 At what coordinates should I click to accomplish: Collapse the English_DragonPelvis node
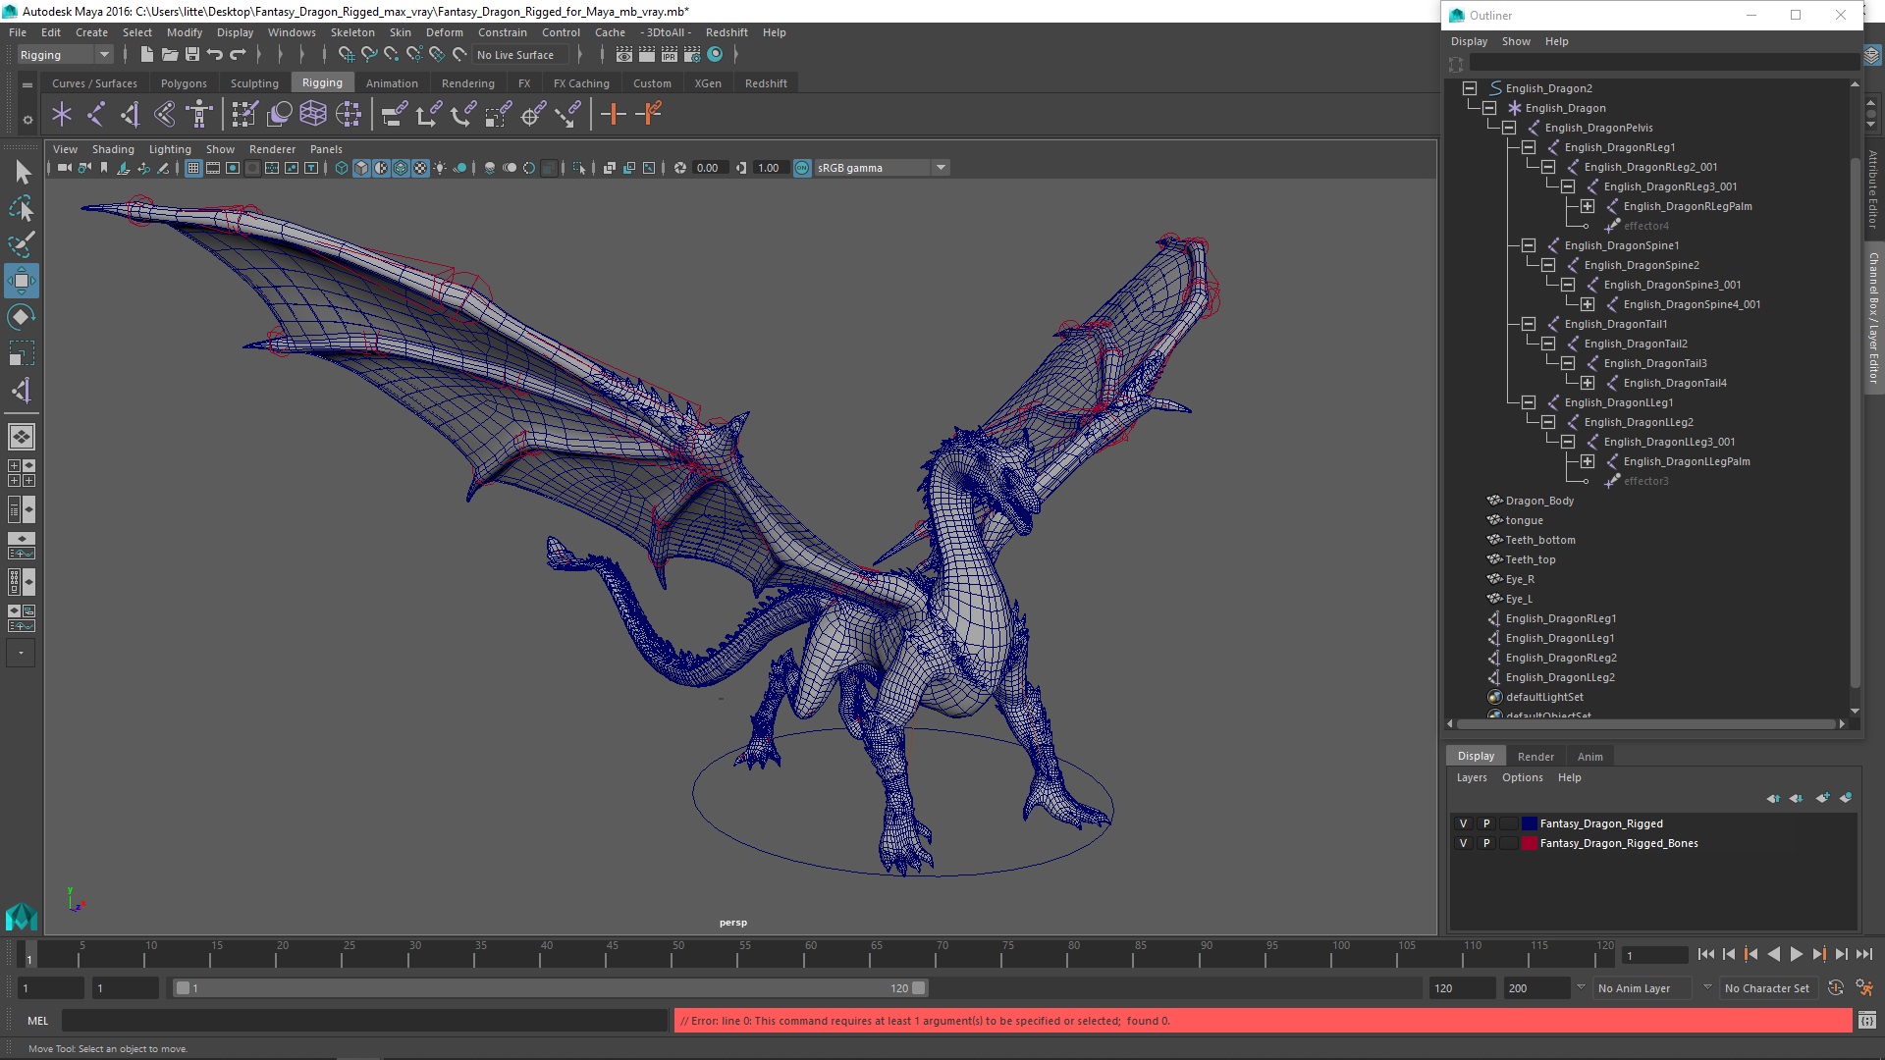click(1509, 128)
